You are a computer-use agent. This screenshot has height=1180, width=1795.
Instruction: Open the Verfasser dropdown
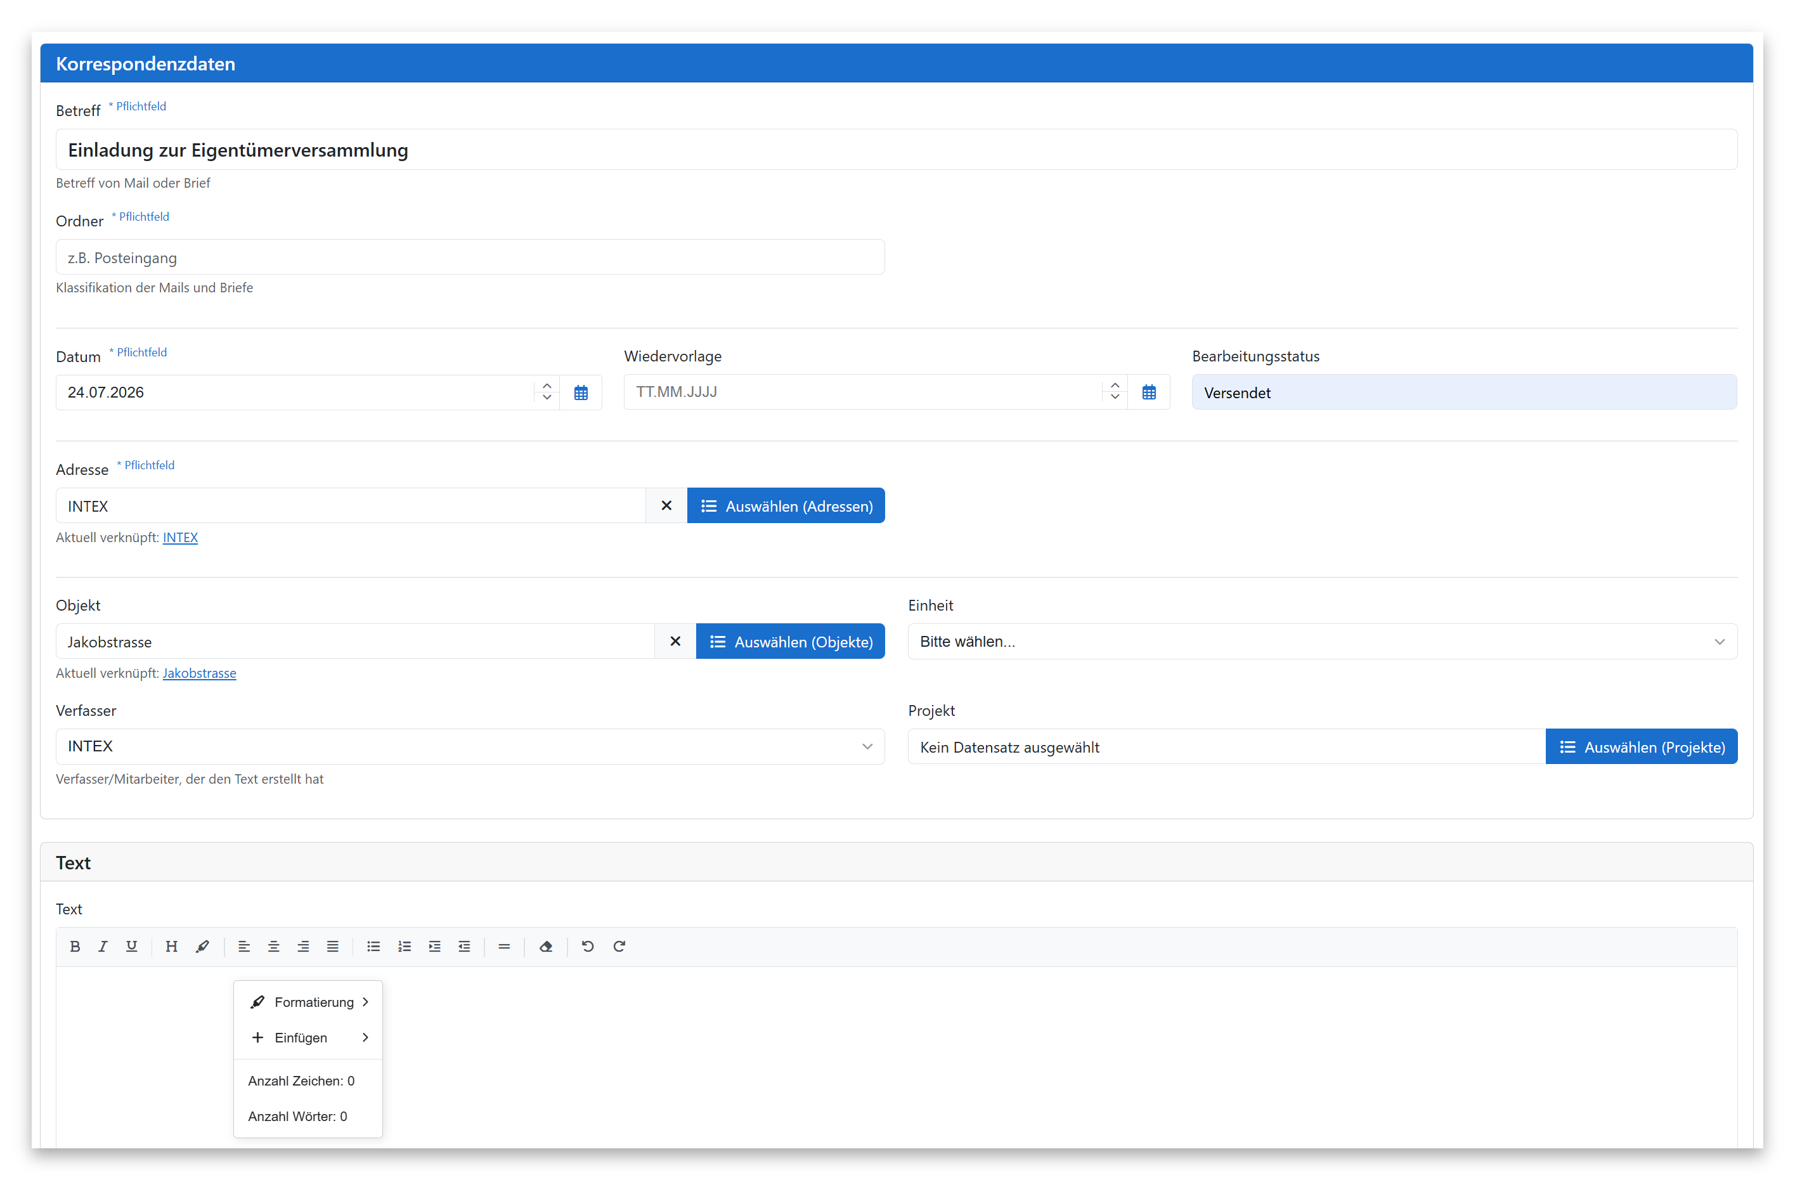470,746
